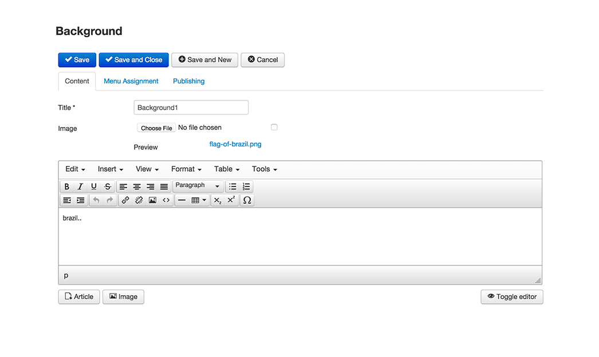Screen dimensions: 599x357
Task: Insert or edit link
Action: coord(125,200)
